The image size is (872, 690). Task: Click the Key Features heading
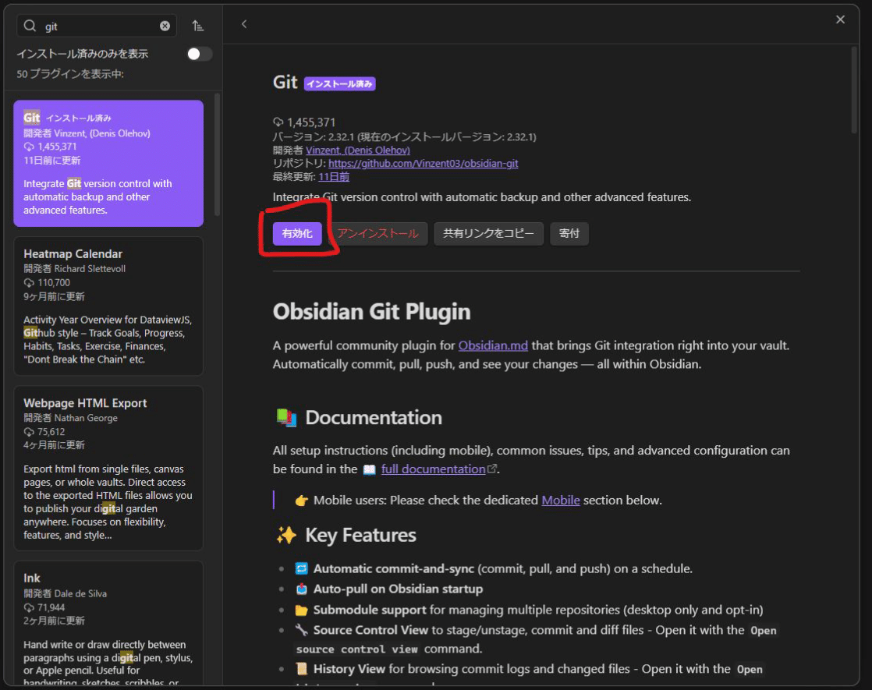(x=361, y=535)
